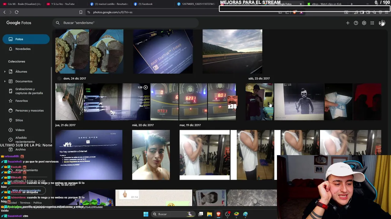The image size is (391, 219).
Task: Click the location pin icon for Sitios
Action: point(11,120)
